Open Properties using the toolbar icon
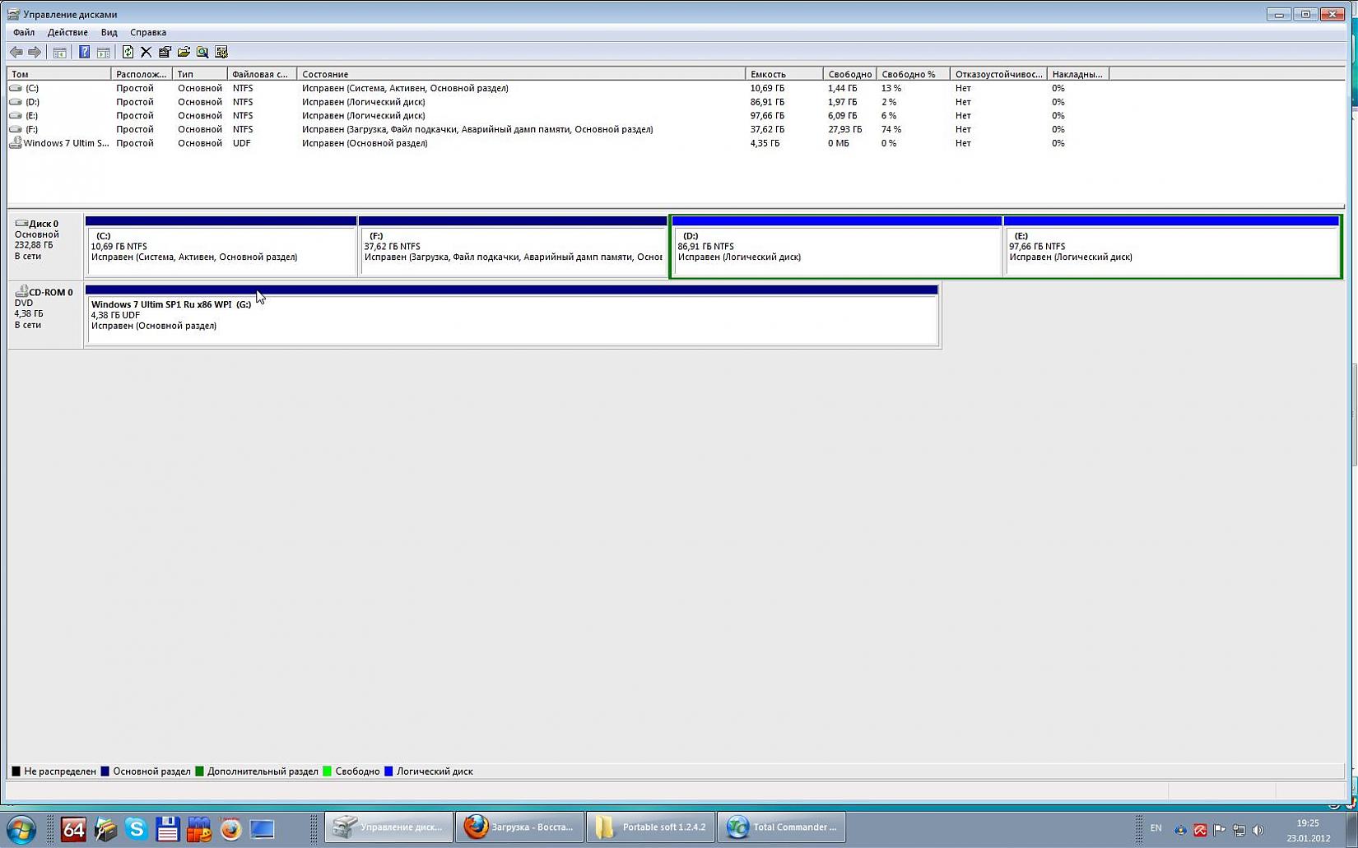The image size is (1358, 848). coord(165,52)
